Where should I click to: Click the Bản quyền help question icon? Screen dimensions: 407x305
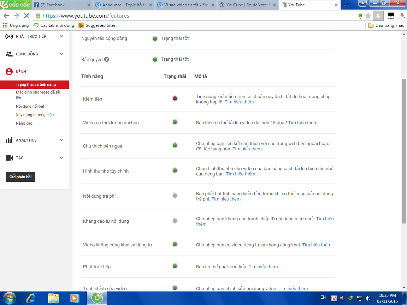[x=106, y=59]
